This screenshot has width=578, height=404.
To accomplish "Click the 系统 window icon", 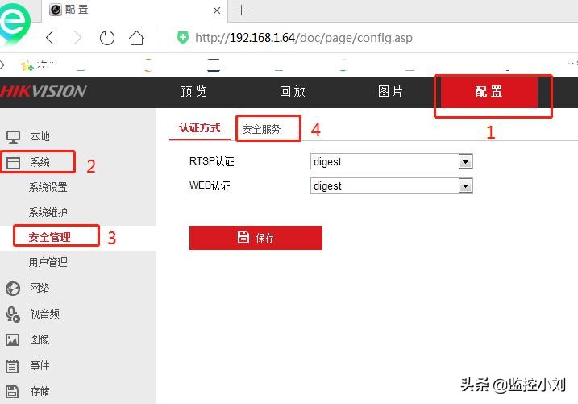I will 13,163.
